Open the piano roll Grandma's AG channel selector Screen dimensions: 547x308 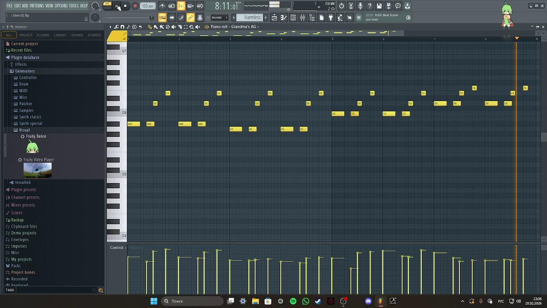(233, 27)
